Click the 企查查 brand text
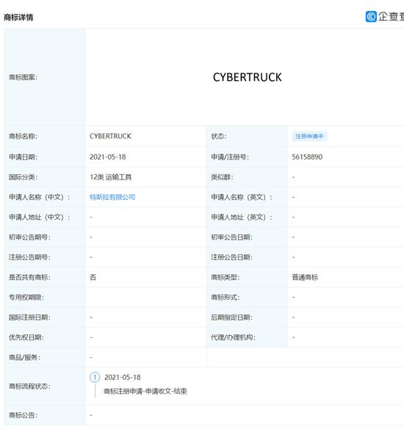The image size is (404, 430). point(392,17)
